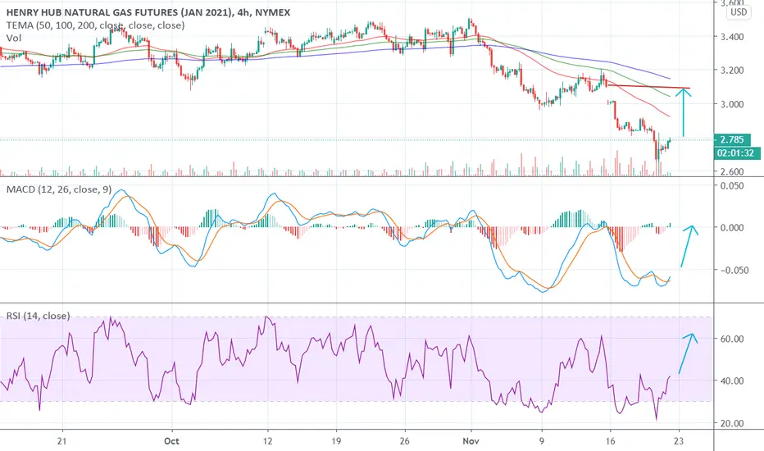764x451 pixels.
Task: Click the 21 date label on time axis
Action: point(61,441)
